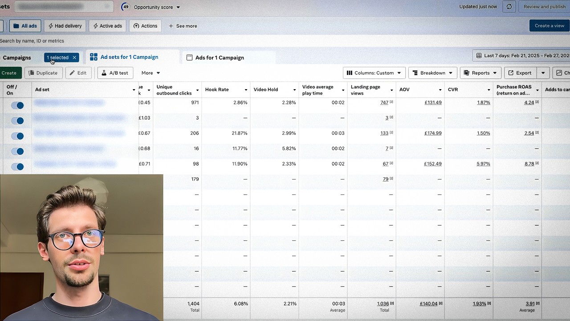Click Review and publish button
The height and width of the screenshot is (321, 570).
click(x=544, y=7)
